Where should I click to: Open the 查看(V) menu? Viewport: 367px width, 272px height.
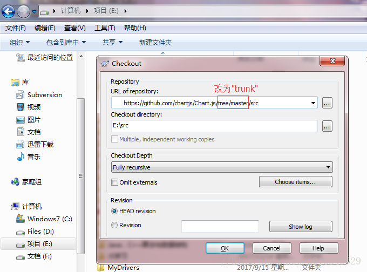(x=75, y=28)
